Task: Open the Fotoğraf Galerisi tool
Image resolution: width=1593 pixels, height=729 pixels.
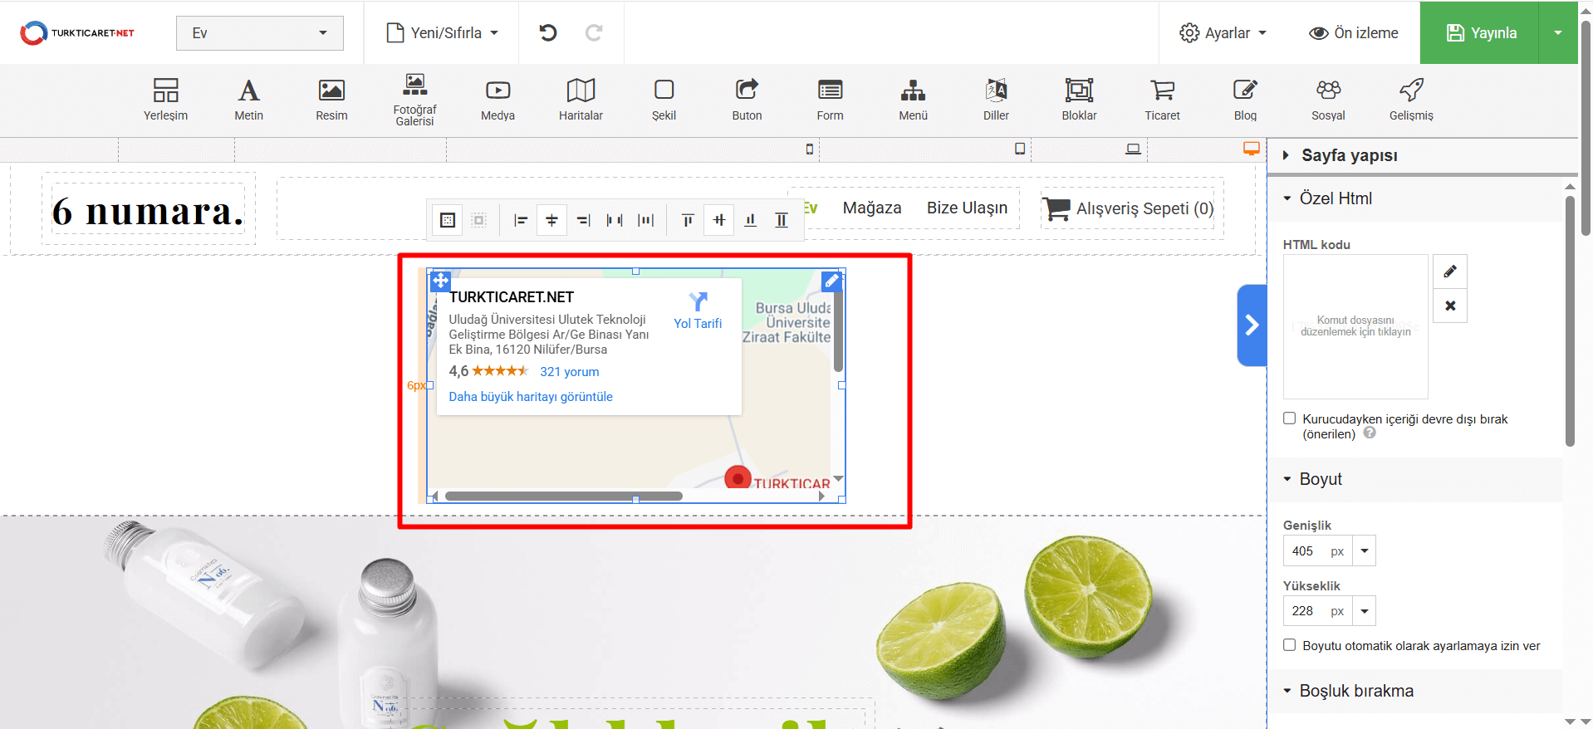Action: (x=414, y=100)
